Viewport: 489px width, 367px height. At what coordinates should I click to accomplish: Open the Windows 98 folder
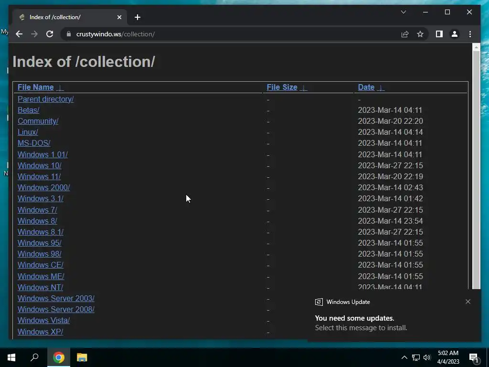coord(40,254)
